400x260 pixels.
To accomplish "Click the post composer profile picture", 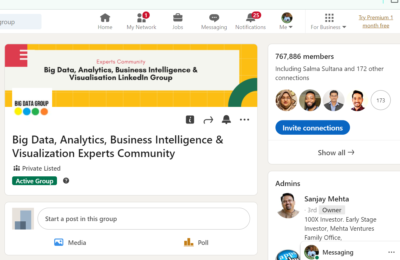I will pyautogui.click(x=23, y=219).
